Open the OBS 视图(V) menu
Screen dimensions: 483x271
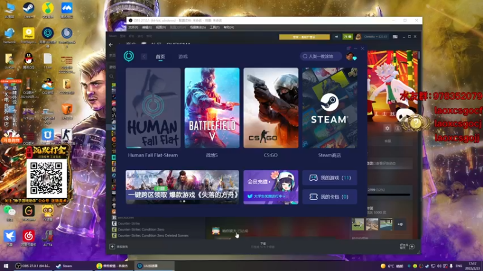coord(161,27)
